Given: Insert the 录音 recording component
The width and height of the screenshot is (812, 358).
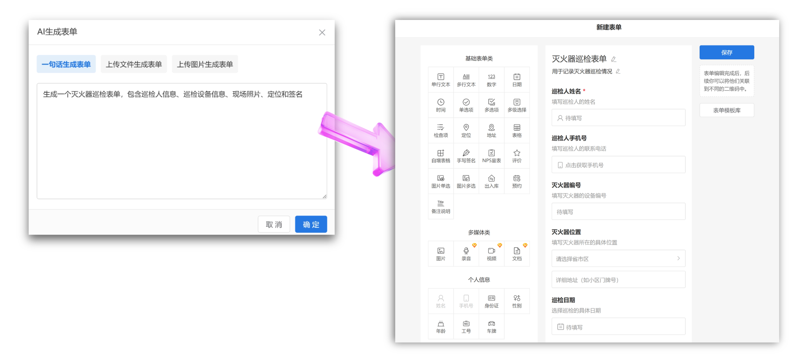Looking at the screenshot, I should tap(466, 254).
